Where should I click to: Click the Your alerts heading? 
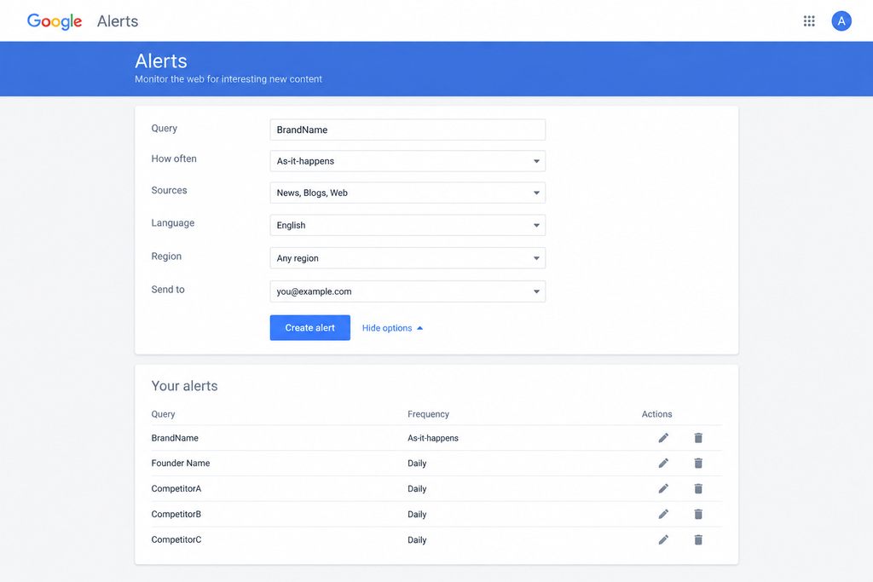pyautogui.click(x=184, y=386)
